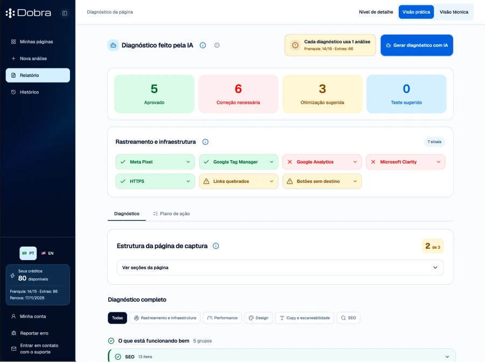Click Reportar erro
485x362 pixels.
click(x=38, y=333)
